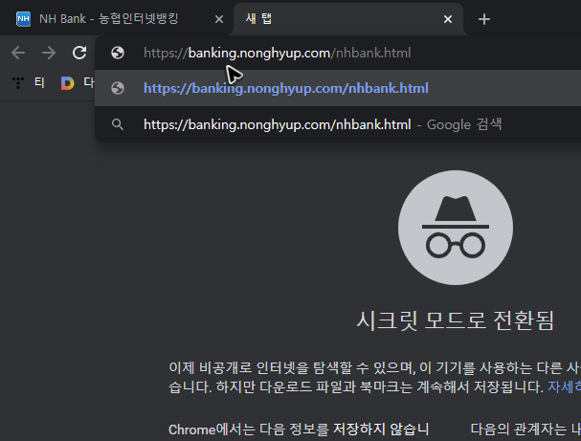Switch to the NH Bank 농협인터넷뱅킹 tab
Image resolution: width=581 pixels, height=441 pixels.
pos(119,19)
